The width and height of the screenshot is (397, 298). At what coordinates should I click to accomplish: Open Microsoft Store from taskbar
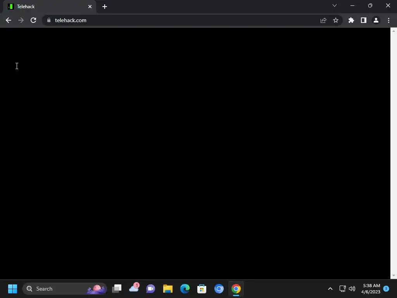(202, 289)
